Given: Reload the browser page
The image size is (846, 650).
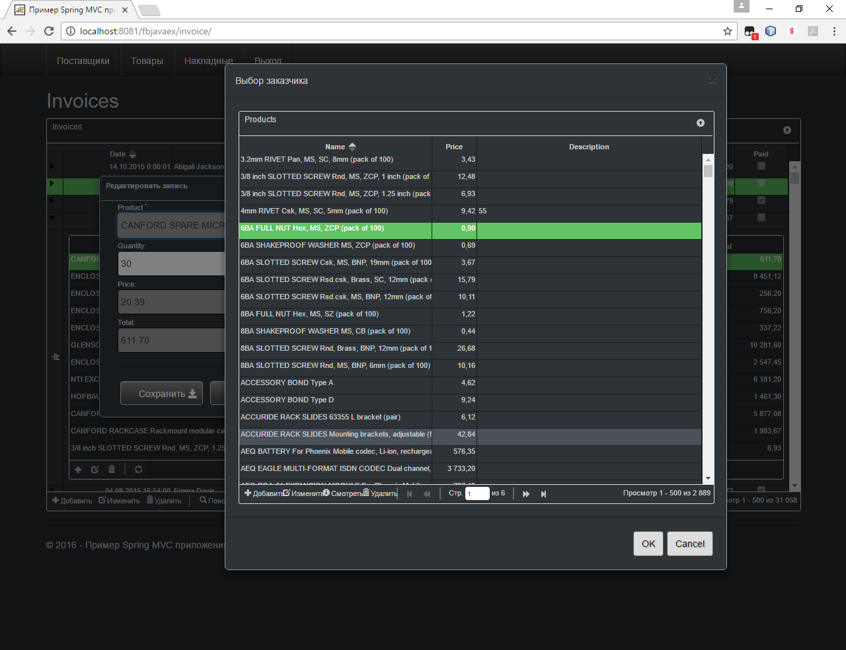Looking at the screenshot, I should [x=49, y=31].
